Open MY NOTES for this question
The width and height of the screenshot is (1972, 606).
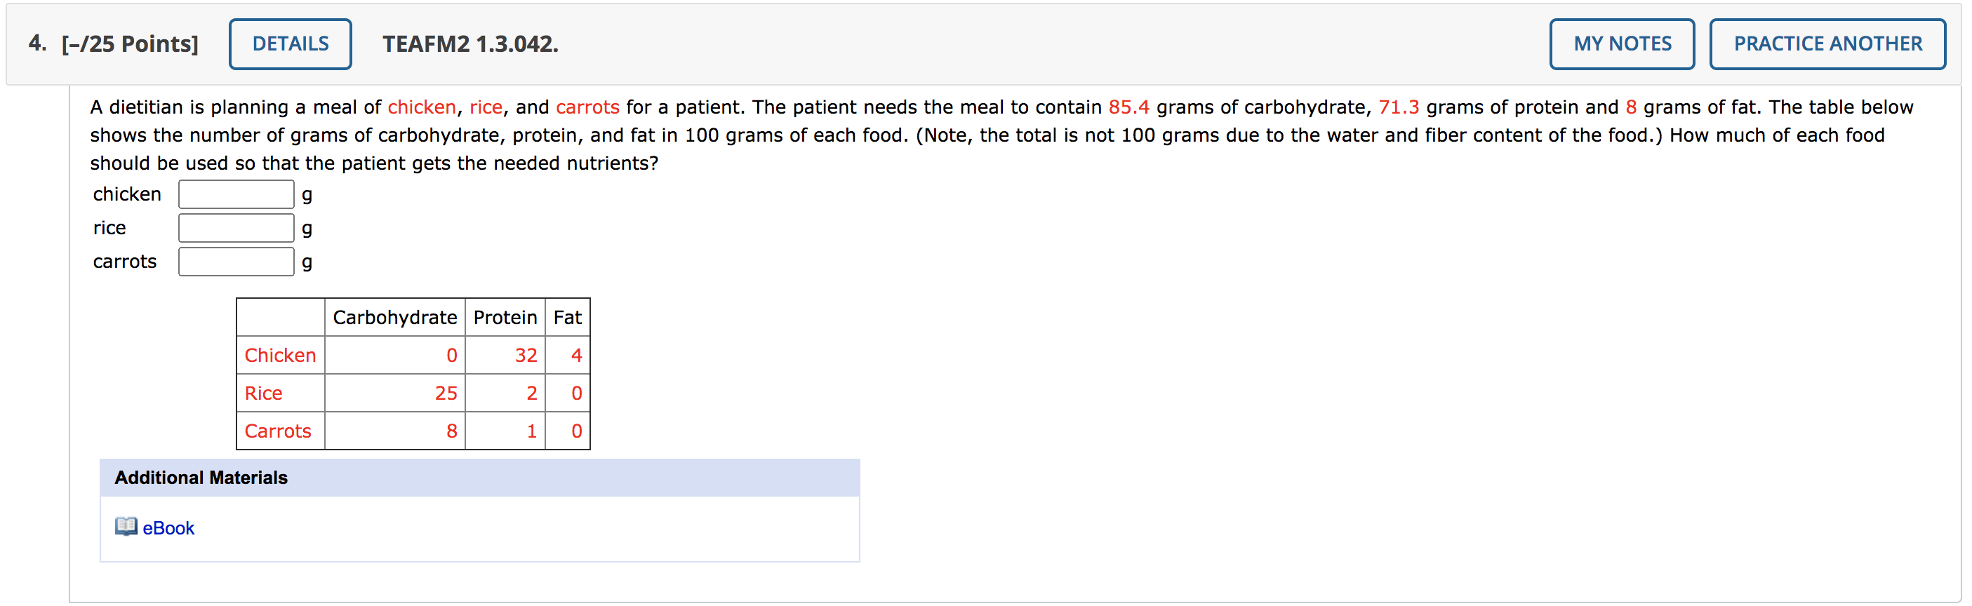1621,43
